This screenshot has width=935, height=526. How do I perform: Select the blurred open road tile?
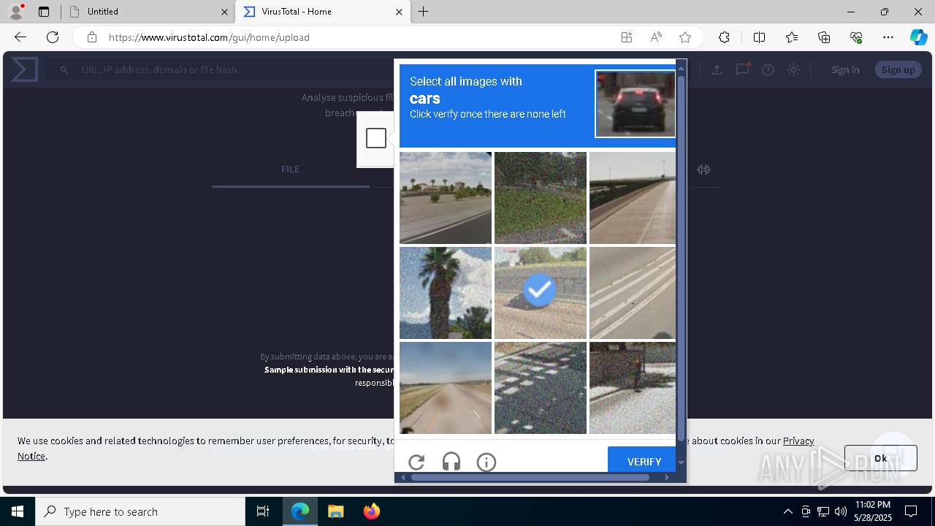point(446,388)
